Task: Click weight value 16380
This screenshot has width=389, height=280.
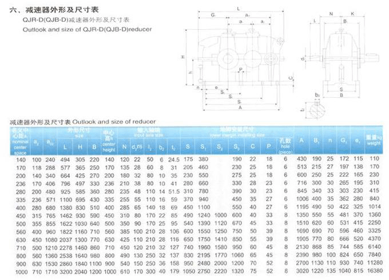Action: 375,271
